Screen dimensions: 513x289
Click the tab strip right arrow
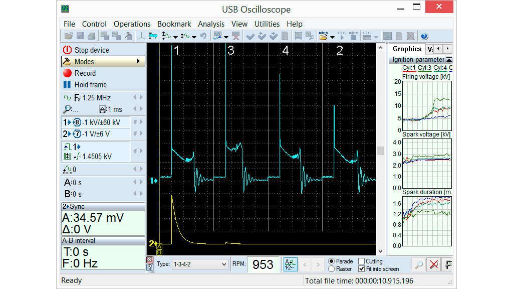pyautogui.click(x=447, y=49)
